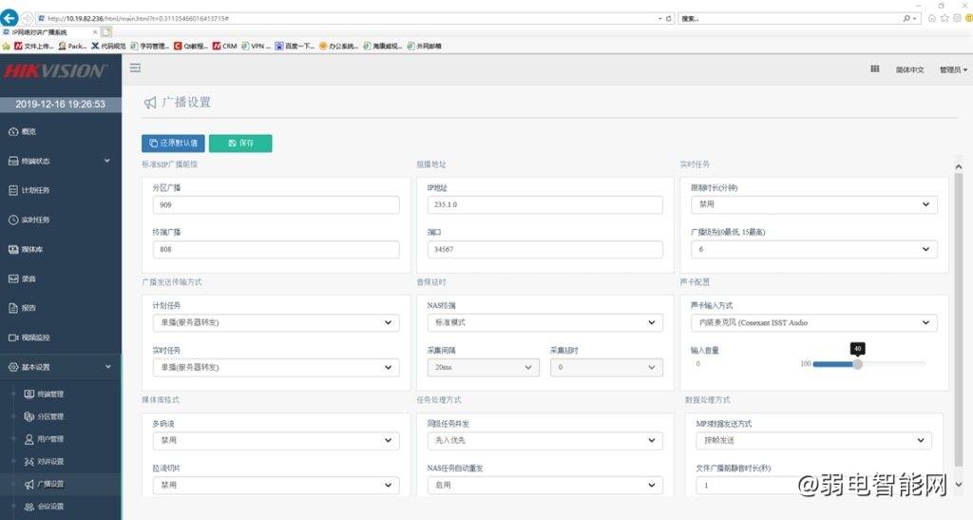973x520 pixels.
Task: Open the 文件上传 bookmark
Action: [34, 46]
